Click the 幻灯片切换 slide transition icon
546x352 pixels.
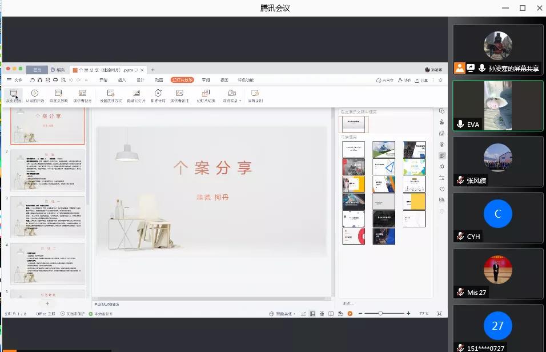coord(206,93)
